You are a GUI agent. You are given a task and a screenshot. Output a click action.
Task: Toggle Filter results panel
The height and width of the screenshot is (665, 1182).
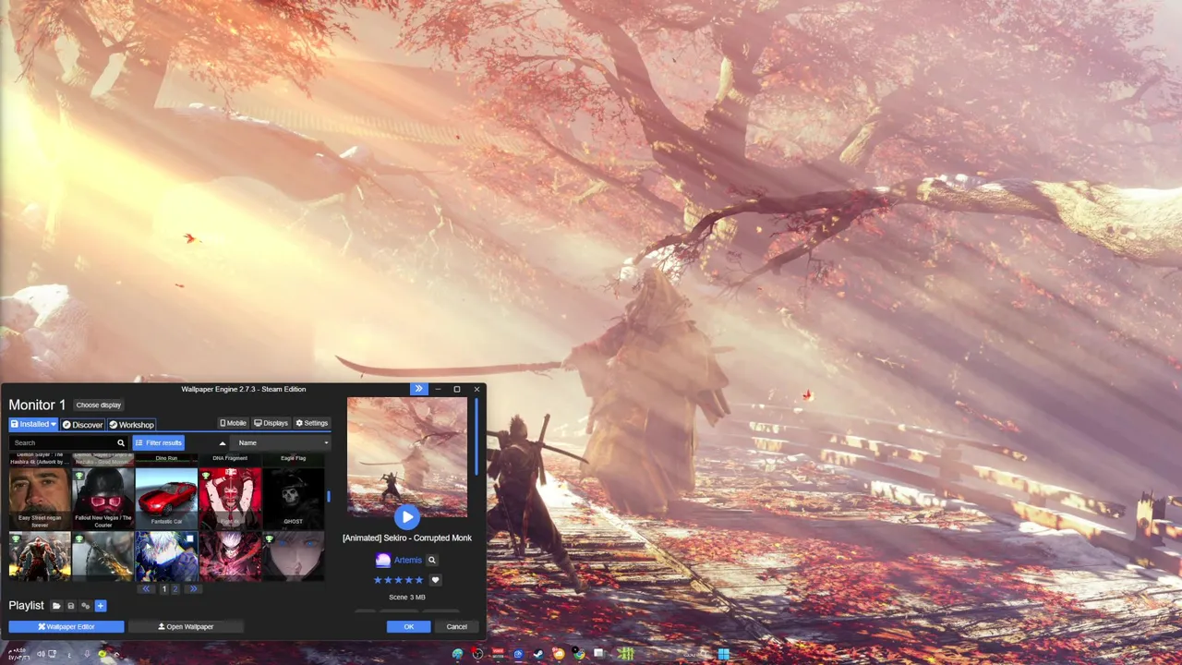click(x=158, y=443)
